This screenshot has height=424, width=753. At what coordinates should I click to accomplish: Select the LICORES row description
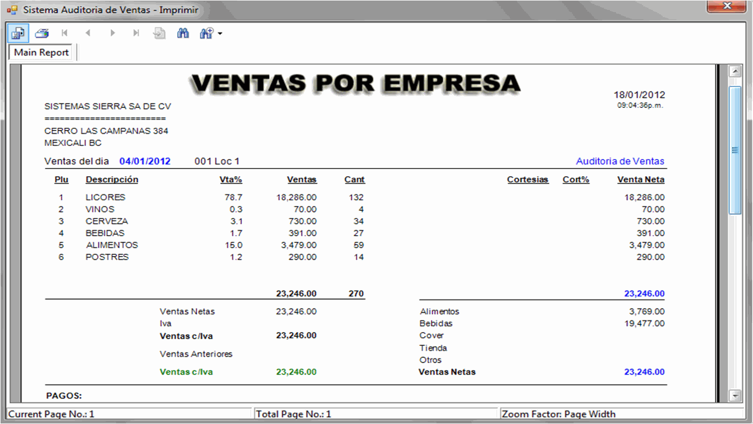pos(105,197)
